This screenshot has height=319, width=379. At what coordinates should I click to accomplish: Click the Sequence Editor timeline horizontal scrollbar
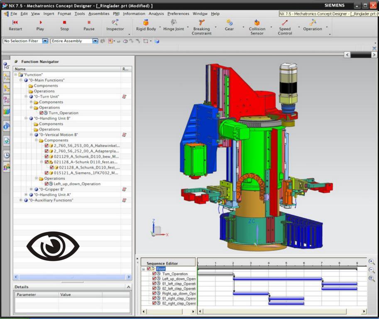click(x=282, y=311)
